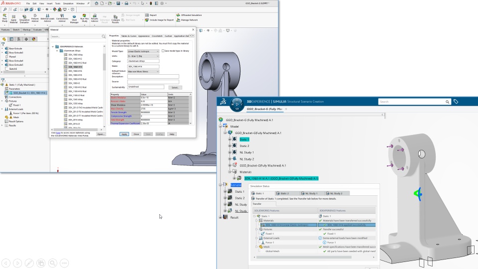Click the Report icon in ribbon
The image size is (478, 269).
click(151, 15)
